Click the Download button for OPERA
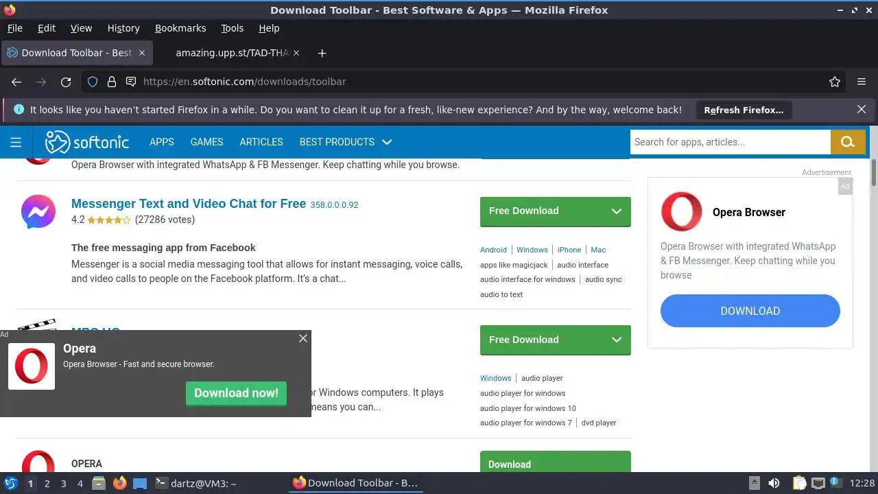 click(x=556, y=462)
